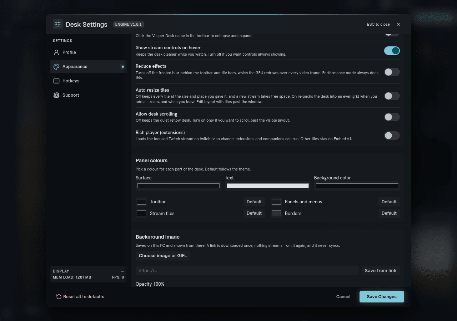The height and width of the screenshot is (321, 457).
Task: Enable Allow desk scrolling
Action: [392, 117]
